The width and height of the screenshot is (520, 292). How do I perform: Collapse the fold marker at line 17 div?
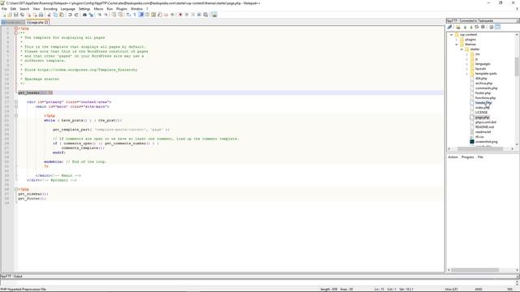click(16, 102)
